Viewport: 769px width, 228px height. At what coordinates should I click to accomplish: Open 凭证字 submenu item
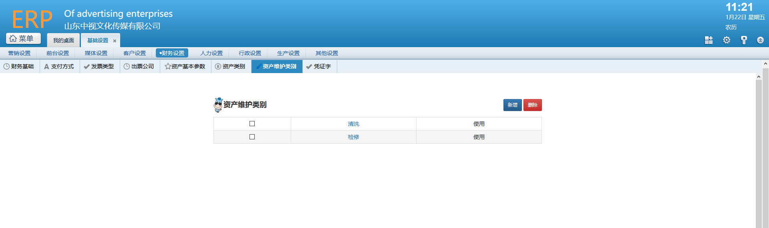[x=319, y=66]
